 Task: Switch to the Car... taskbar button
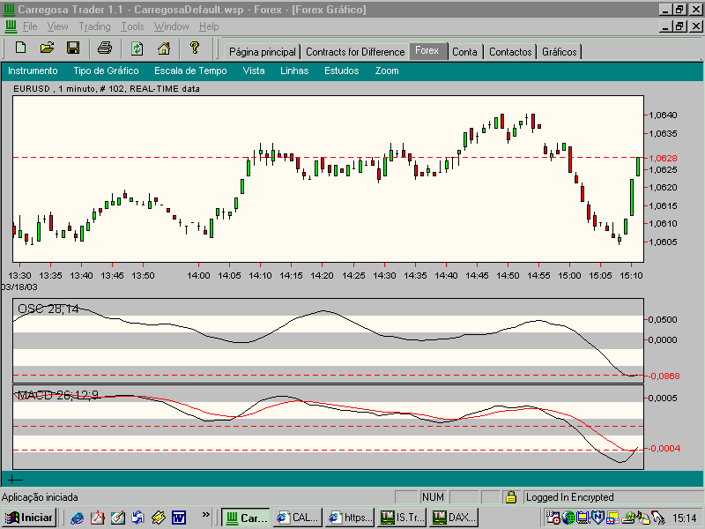[x=246, y=518]
